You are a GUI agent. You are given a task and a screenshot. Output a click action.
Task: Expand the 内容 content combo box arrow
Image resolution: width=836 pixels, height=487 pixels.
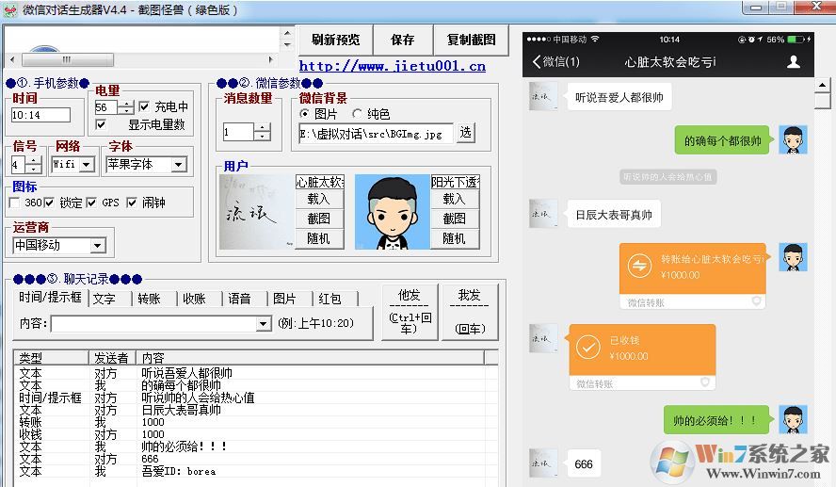pyautogui.click(x=263, y=323)
